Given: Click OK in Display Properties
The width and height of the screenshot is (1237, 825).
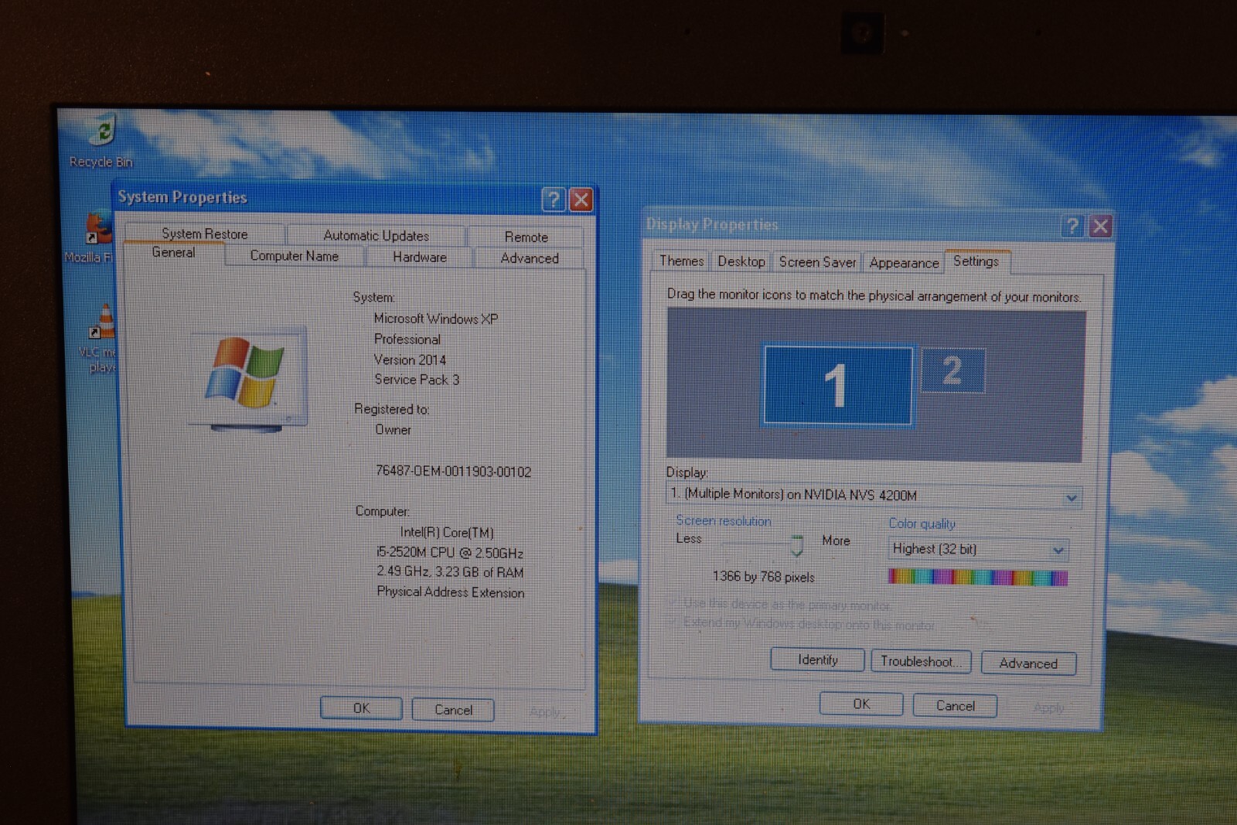Looking at the screenshot, I should pyautogui.click(x=861, y=704).
